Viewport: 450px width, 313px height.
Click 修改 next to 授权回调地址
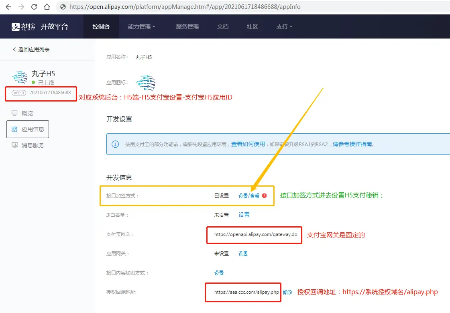[x=287, y=292]
